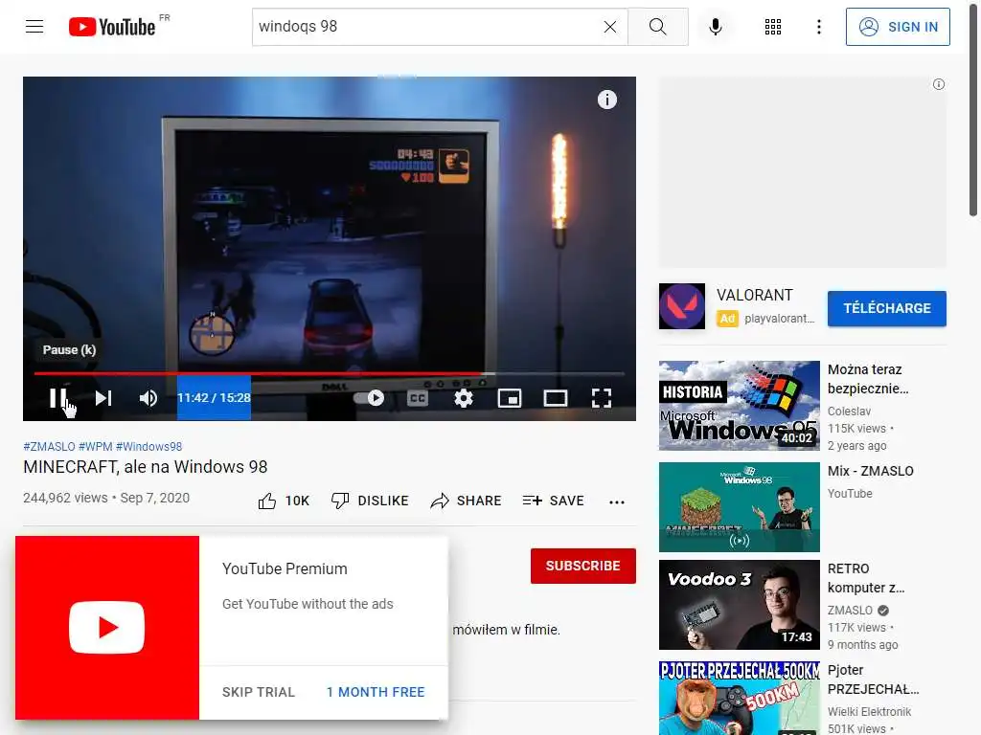Viewport: 981px width, 735px height.
Task: Click SKIP TRIAL in Premium popup
Action: (258, 692)
